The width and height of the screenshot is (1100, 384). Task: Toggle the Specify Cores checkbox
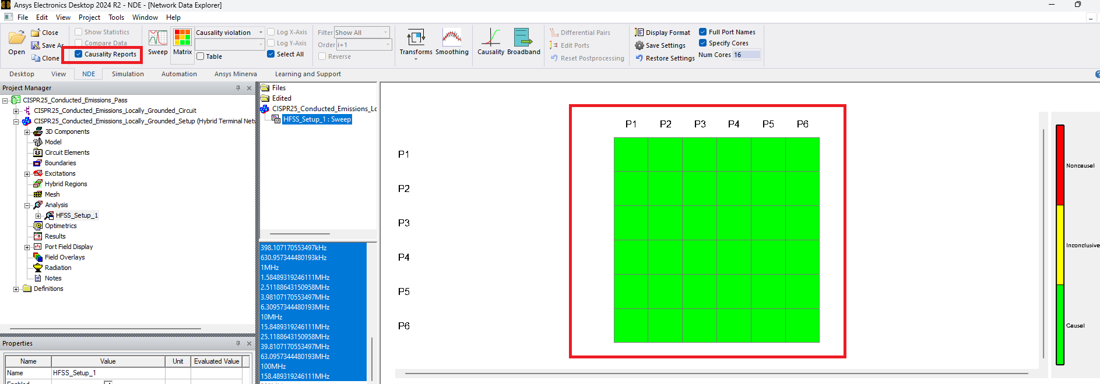pos(703,43)
